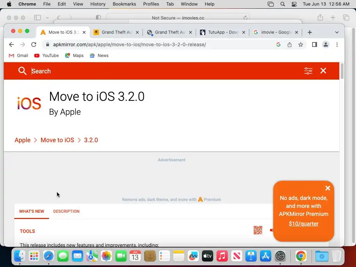Open Finder from the Dock
This screenshot has height=267, width=356.
click(x=20, y=256)
